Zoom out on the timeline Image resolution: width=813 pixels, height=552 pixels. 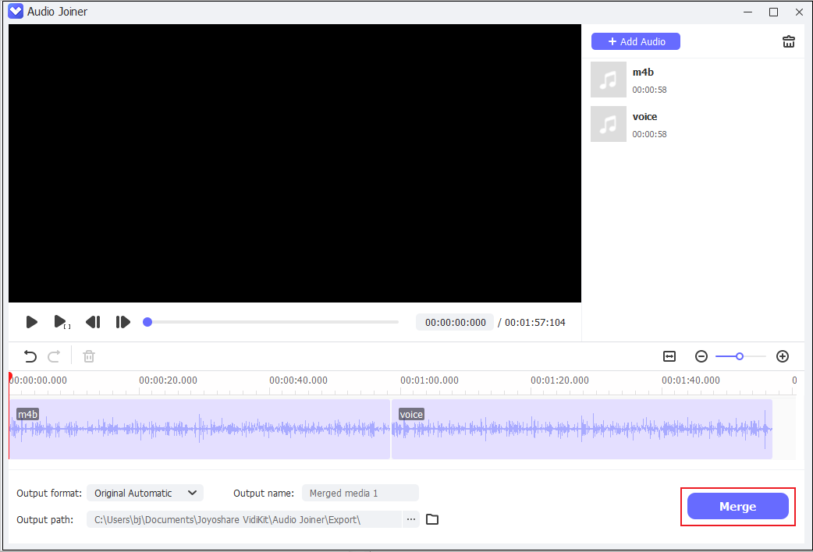(701, 356)
